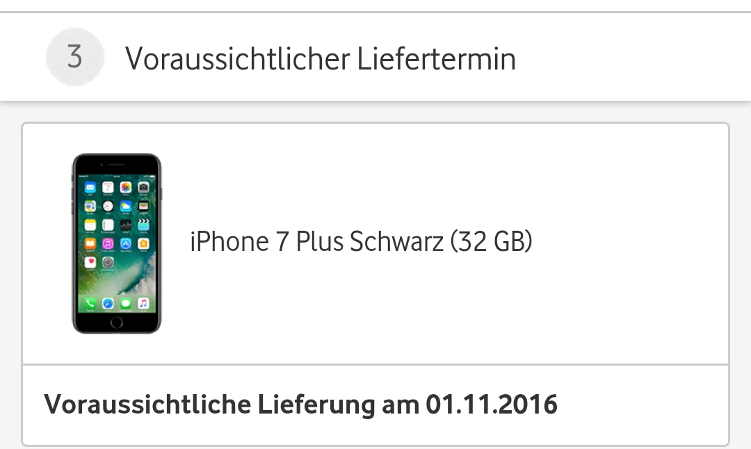751x449 pixels.
Task: Click the App Store icon on the phone
Action: tap(126, 244)
